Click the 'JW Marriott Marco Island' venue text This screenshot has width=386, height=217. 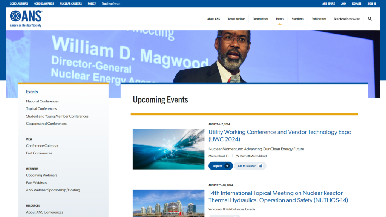251,156
